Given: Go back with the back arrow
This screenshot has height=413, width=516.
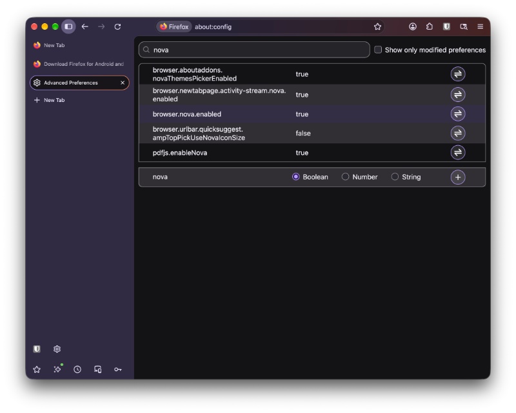Looking at the screenshot, I should (x=85, y=26).
